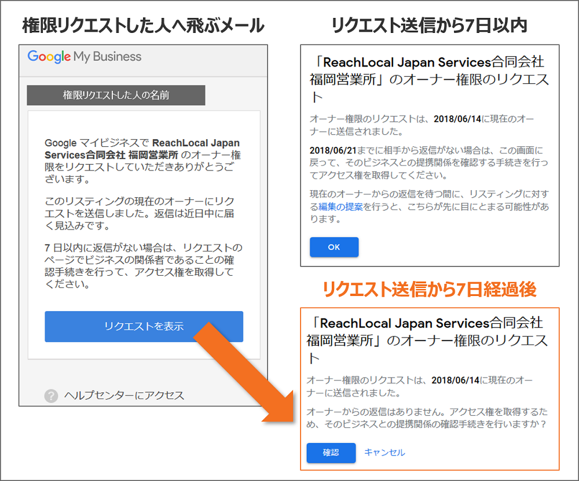
Task: Click the キャンセル link
Action: [384, 453]
